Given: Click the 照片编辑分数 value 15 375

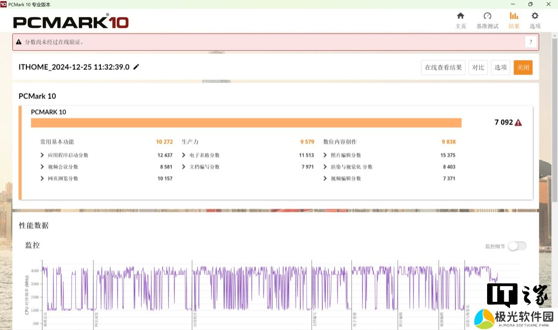Looking at the screenshot, I should point(448,155).
